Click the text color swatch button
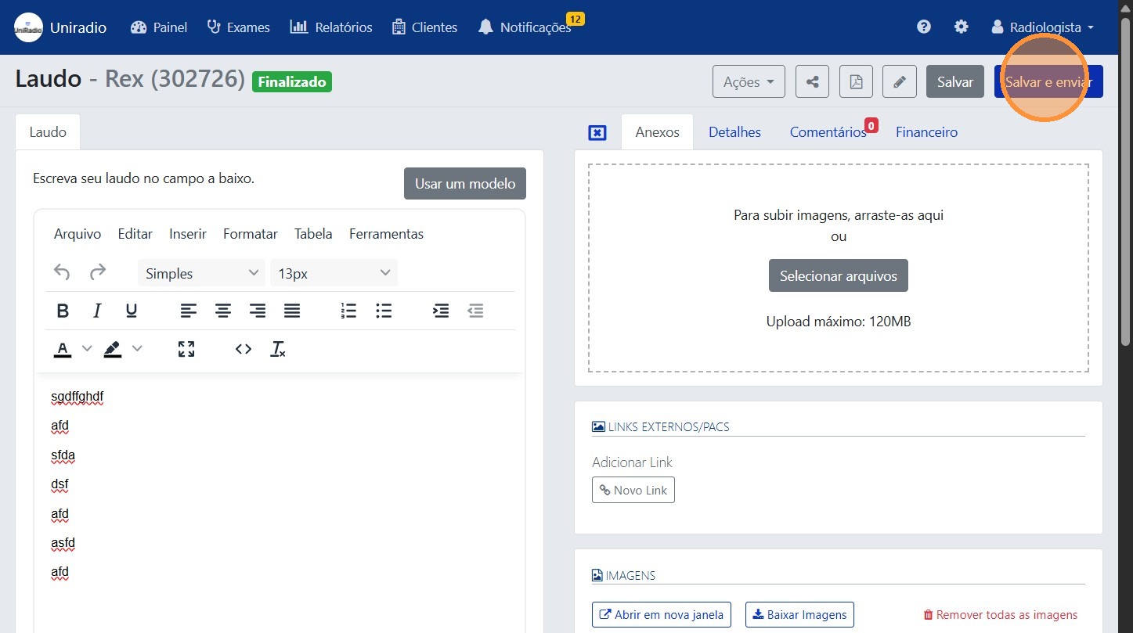The height and width of the screenshot is (633, 1133). 63,349
